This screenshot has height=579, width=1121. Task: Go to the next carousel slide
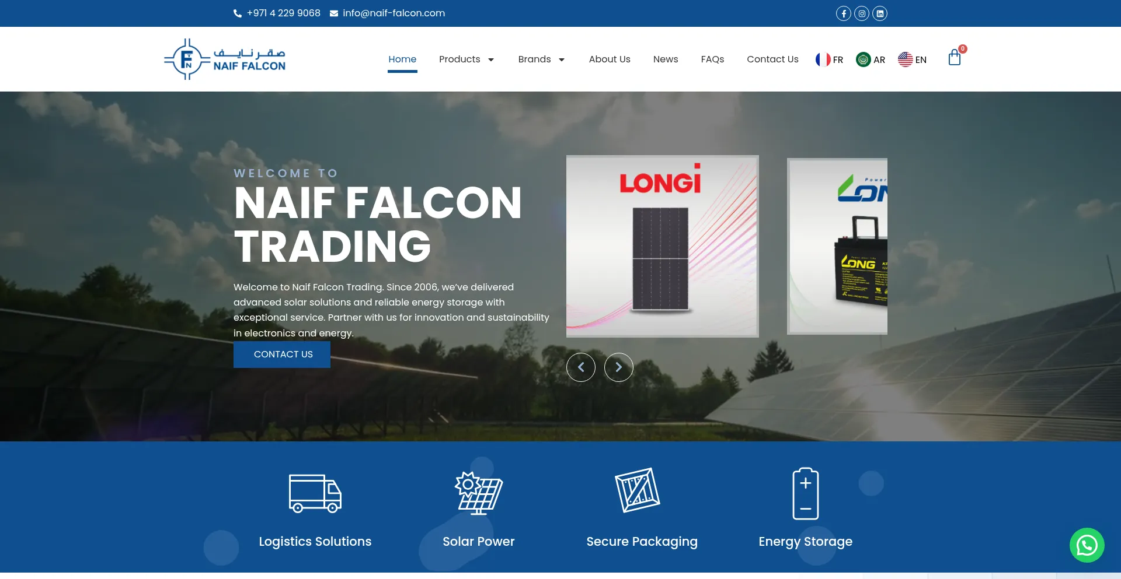click(619, 367)
